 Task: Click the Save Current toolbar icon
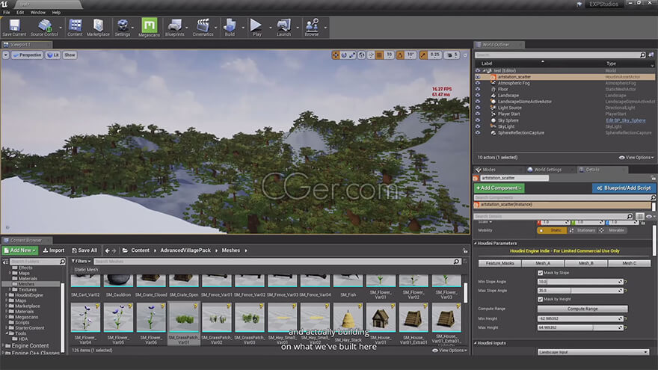14,28
